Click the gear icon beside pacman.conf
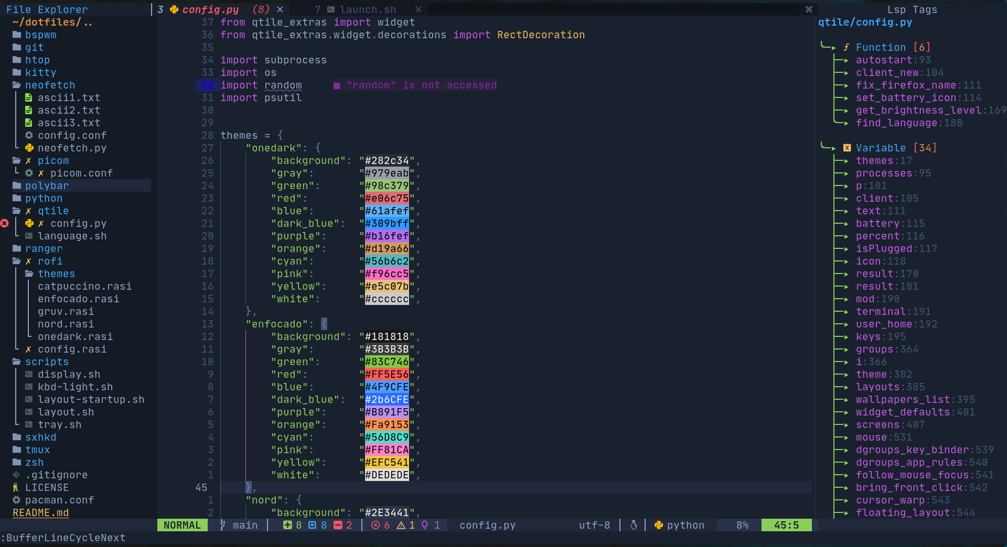 click(x=16, y=500)
